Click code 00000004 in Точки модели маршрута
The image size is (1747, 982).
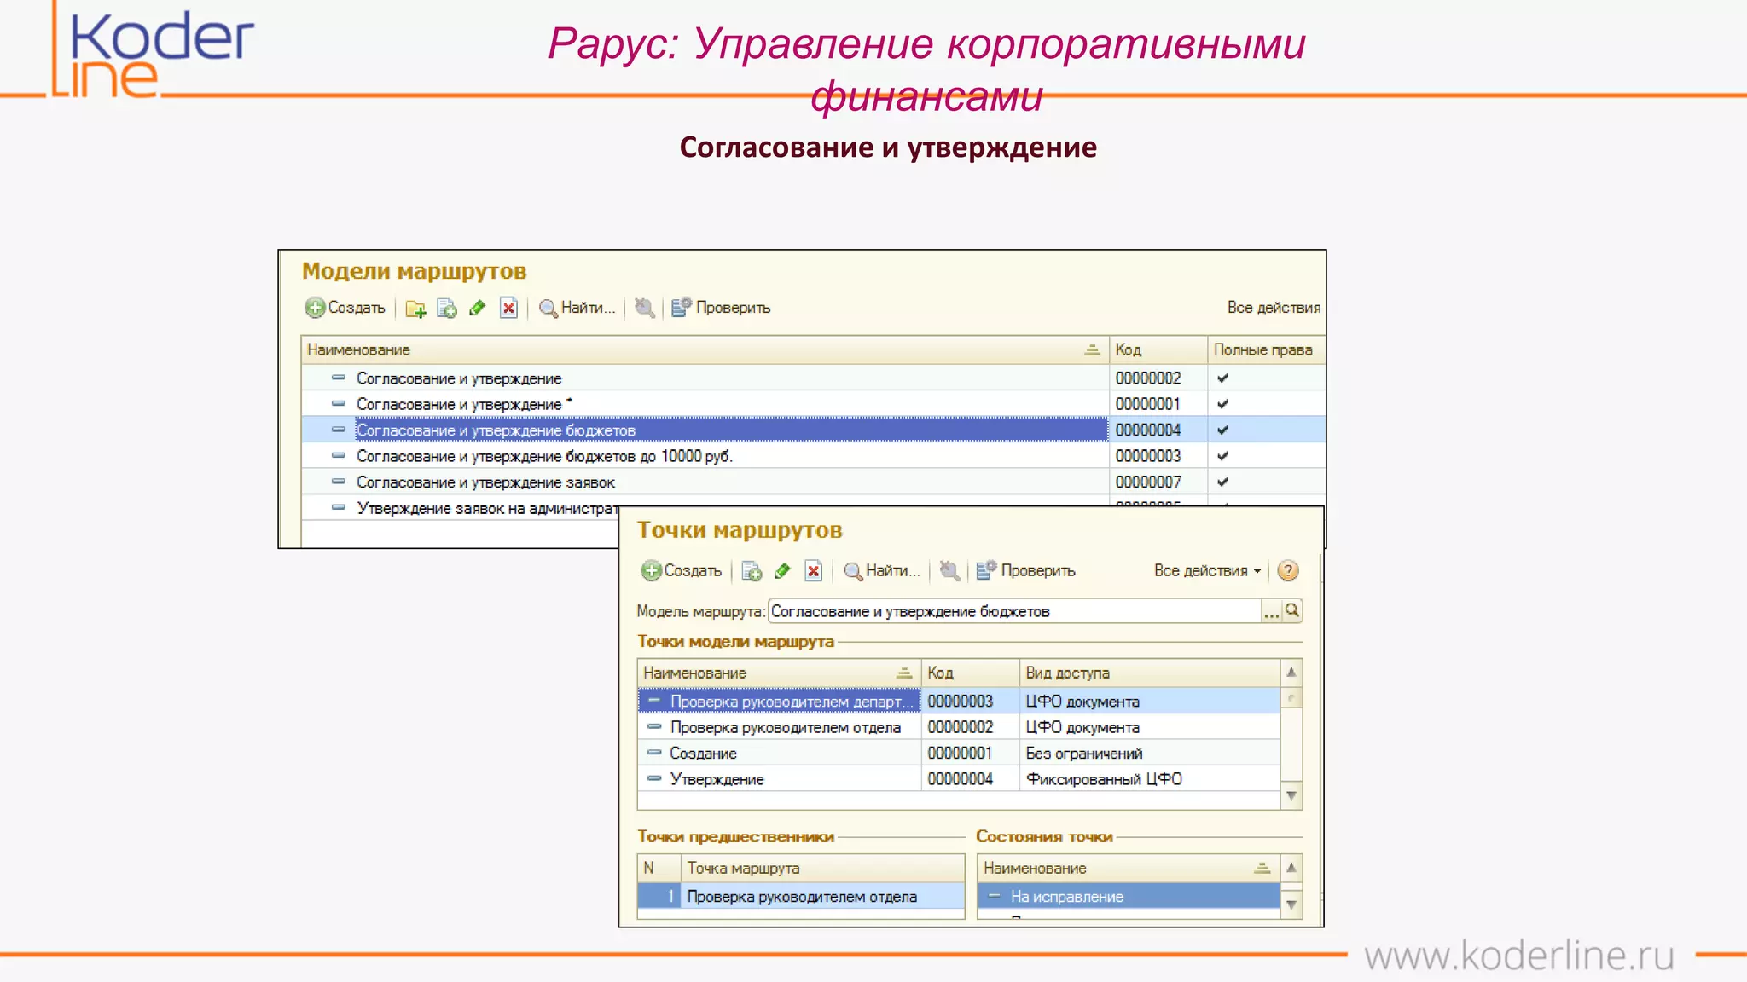click(970, 779)
